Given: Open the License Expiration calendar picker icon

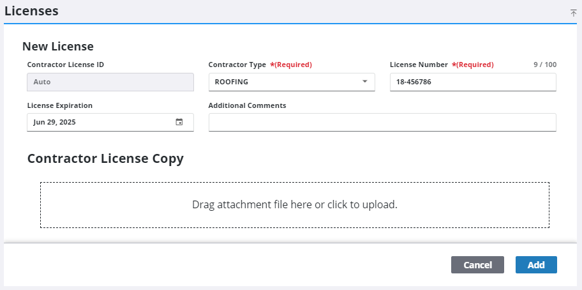Looking at the screenshot, I should [x=179, y=122].
